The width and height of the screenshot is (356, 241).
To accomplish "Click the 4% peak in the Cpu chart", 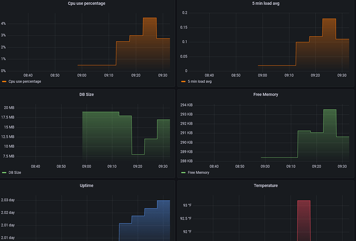I will pos(150,18).
